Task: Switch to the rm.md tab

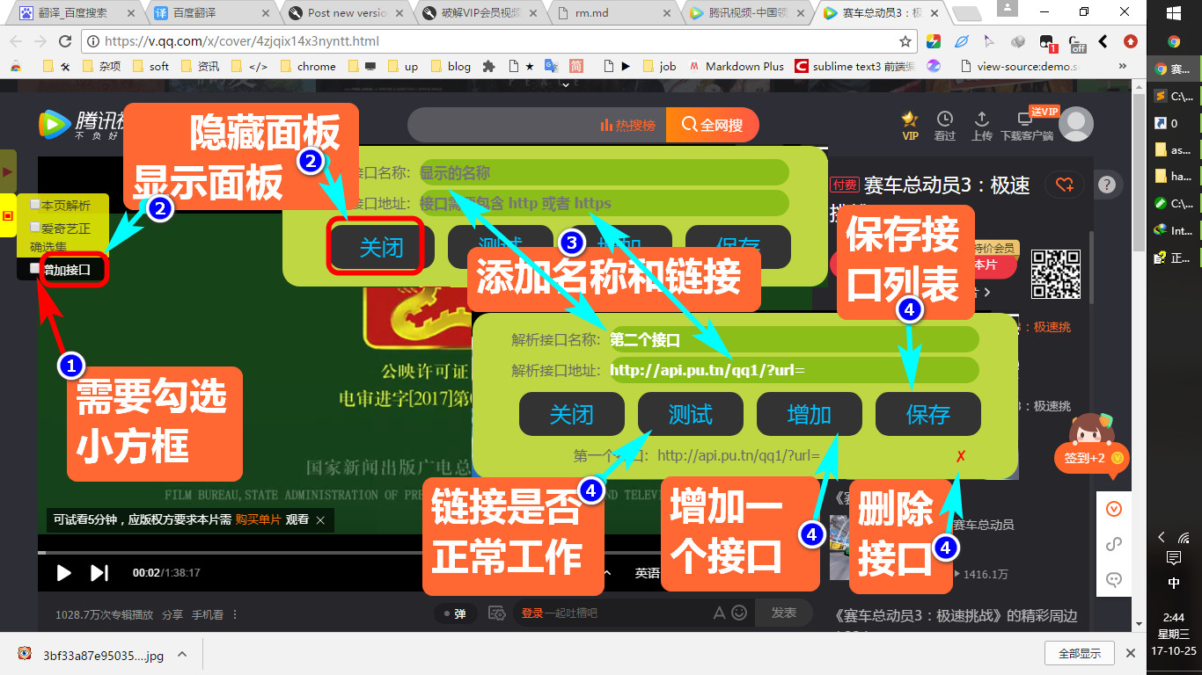Action: [x=612, y=13]
